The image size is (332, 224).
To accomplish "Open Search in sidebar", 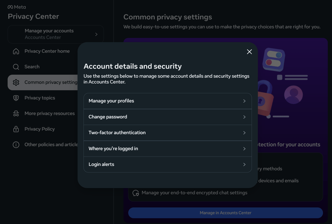I will point(32,67).
